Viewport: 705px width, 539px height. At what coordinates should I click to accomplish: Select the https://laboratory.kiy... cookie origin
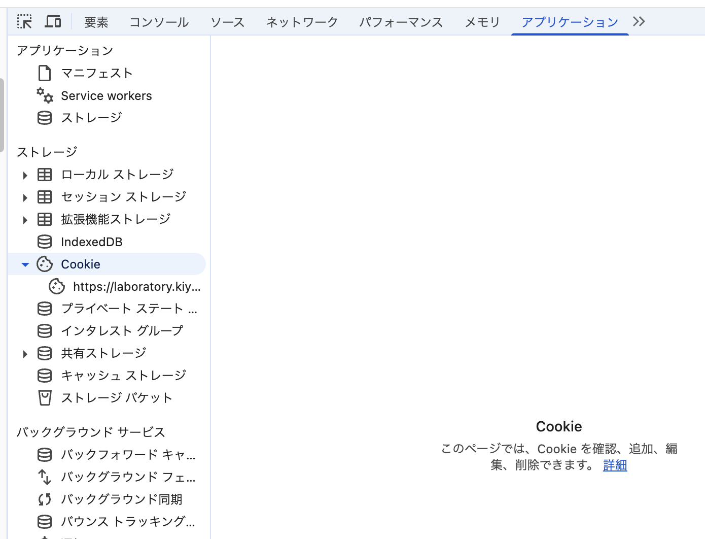click(x=136, y=287)
